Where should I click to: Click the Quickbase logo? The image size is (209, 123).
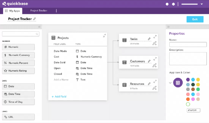click(15, 4)
